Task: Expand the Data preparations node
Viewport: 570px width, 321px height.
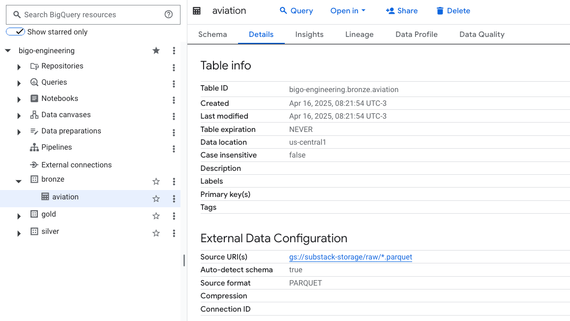Action: click(19, 132)
